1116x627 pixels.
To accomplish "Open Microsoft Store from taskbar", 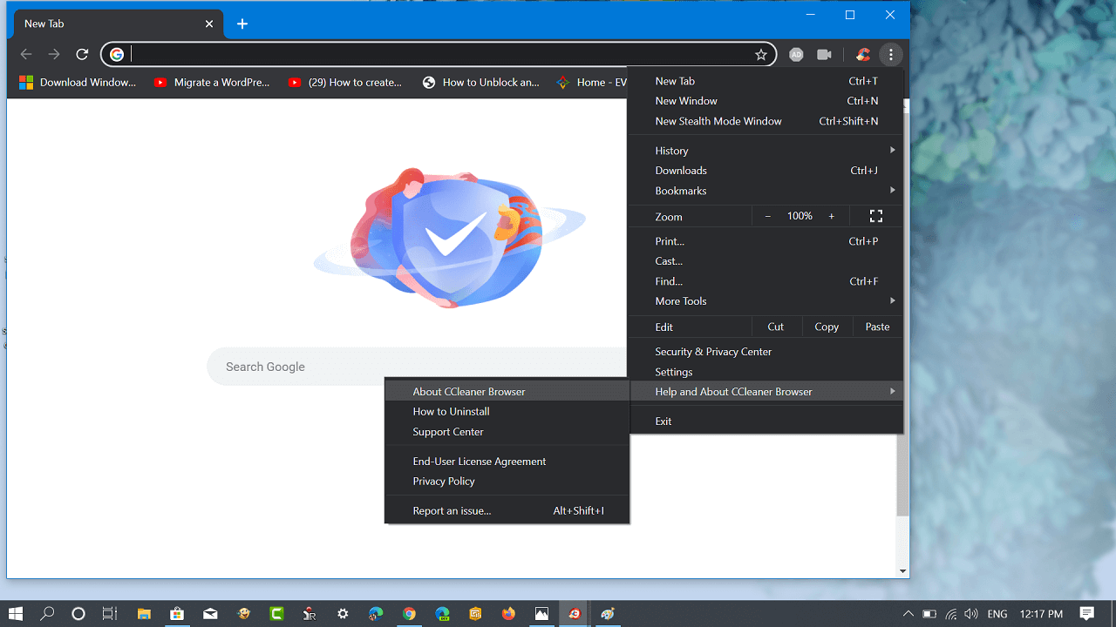I will point(177,614).
